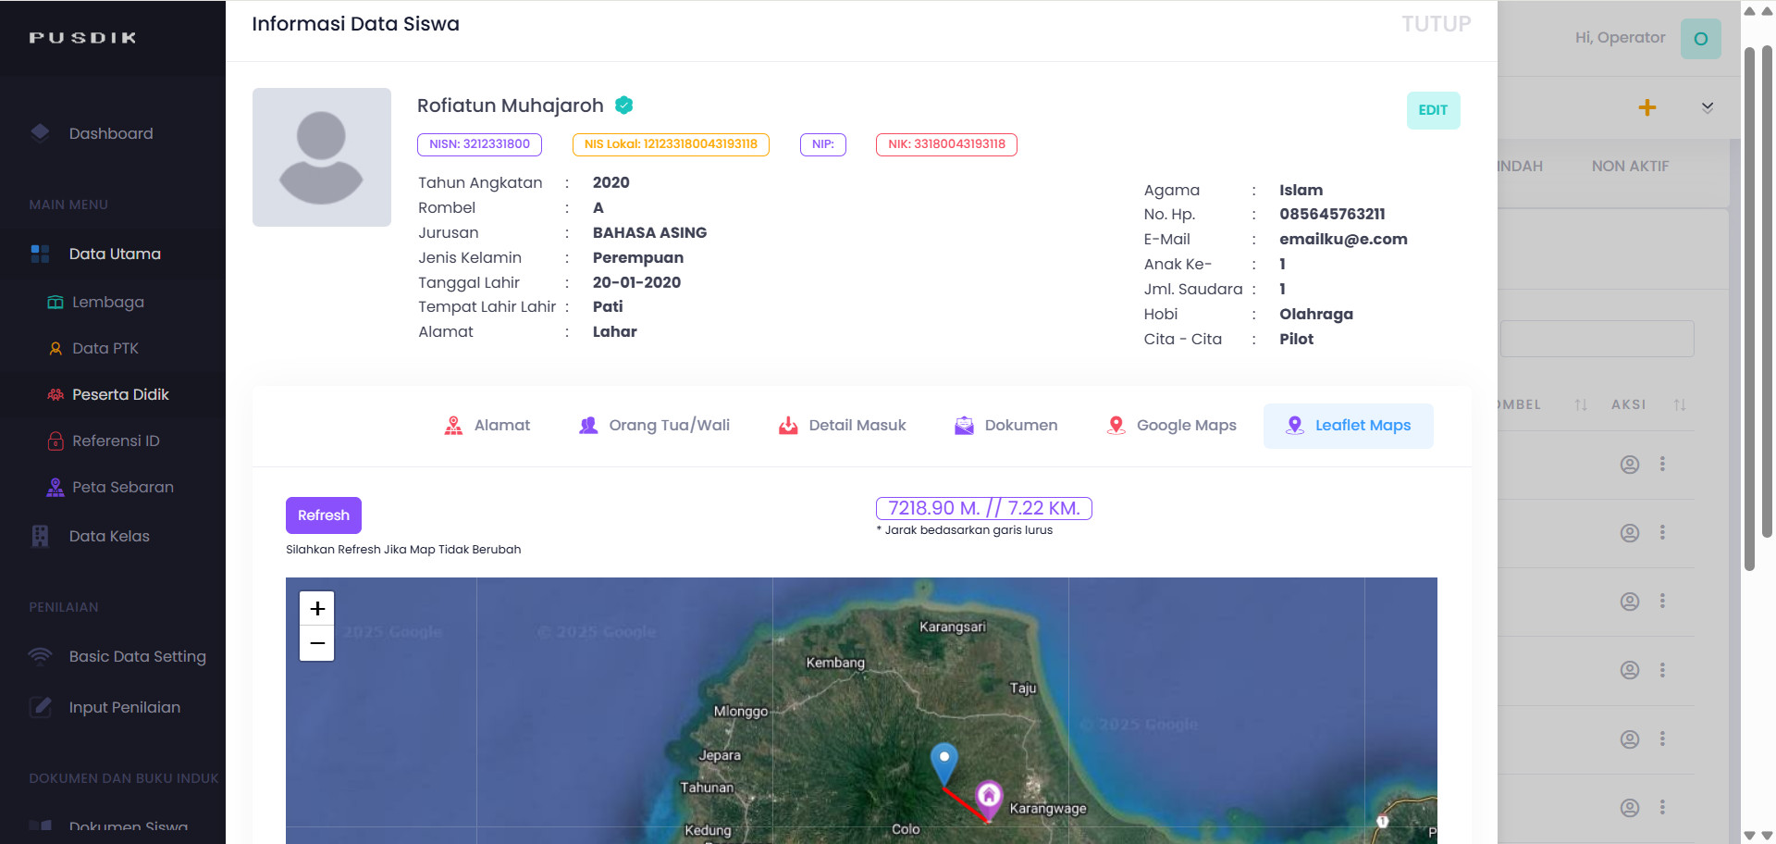1776x844 pixels.
Task: Click the verified badge next to student name
Action: click(624, 105)
